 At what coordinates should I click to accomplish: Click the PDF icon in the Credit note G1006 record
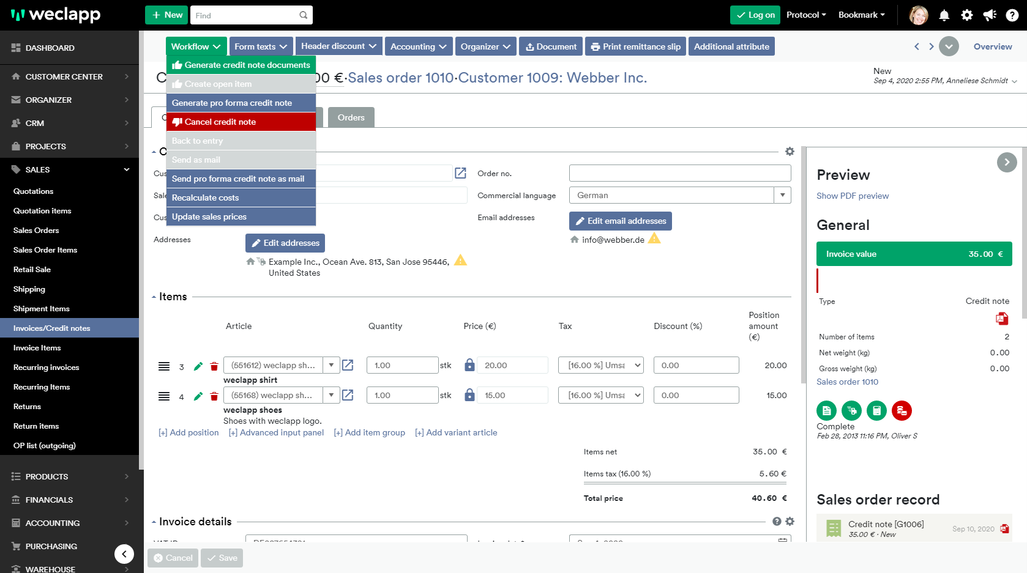1004,528
